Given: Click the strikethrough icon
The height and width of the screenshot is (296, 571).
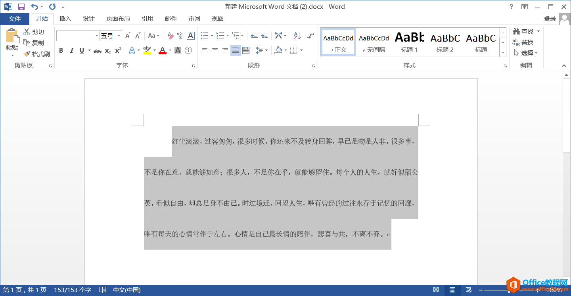Looking at the screenshot, I should [97, 50].
